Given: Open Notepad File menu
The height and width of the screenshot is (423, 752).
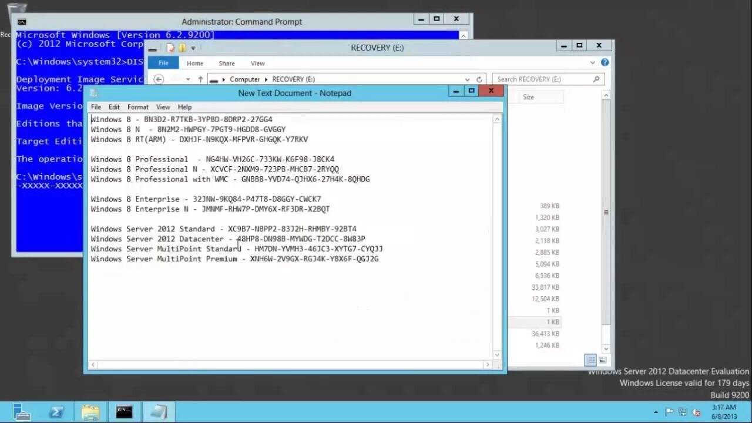Looking at the screenshot, I should coord(96,107).
